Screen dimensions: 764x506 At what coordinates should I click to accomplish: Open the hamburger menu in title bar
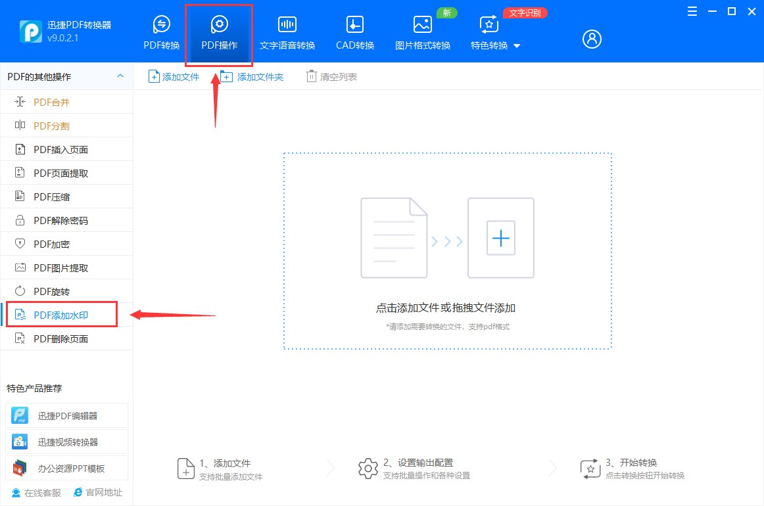coord(692,11)
